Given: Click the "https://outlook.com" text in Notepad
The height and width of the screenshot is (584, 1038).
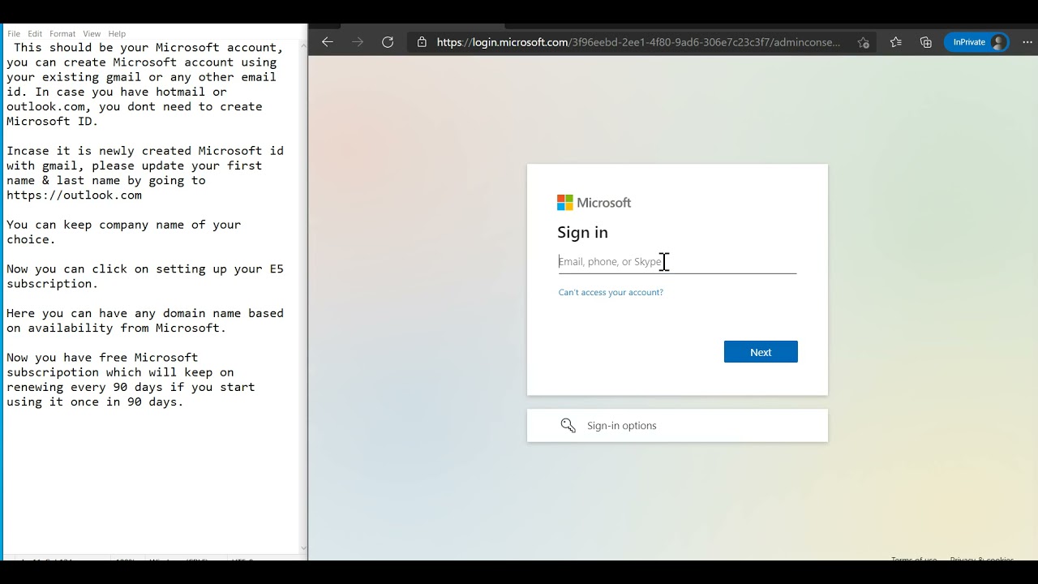Looking at the screenshot, I should click(x=74, y=195).
